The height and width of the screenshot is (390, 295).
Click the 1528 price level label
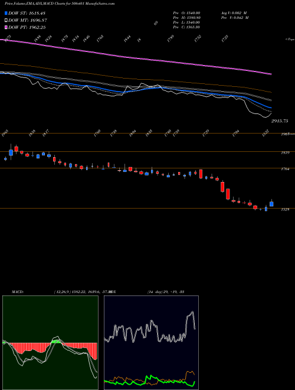pyautogui.click(x=284, y=209)
